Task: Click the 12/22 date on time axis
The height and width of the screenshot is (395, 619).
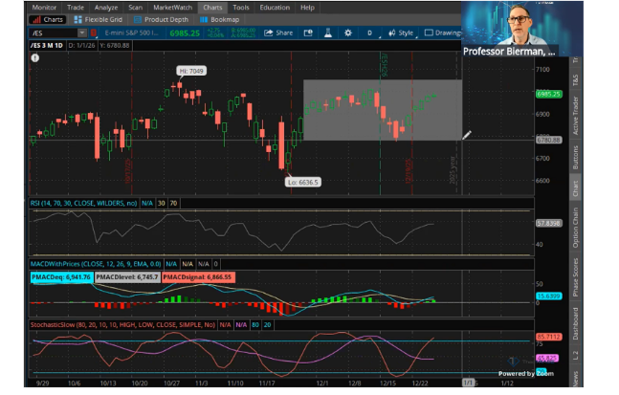Action: 420,384
